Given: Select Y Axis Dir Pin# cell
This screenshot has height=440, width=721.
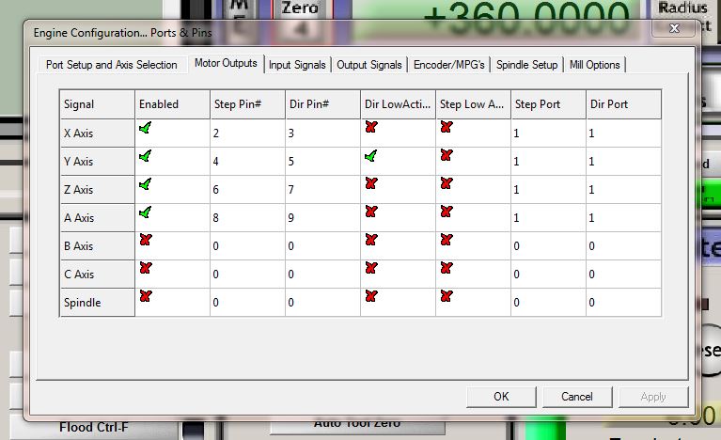Looking at the screenshot, I should (x=321, y=162).
